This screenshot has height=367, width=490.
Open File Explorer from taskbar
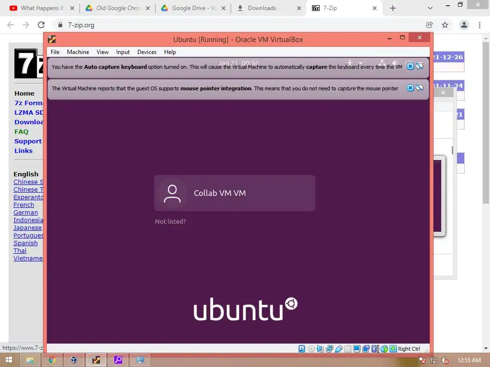[30, 360]
